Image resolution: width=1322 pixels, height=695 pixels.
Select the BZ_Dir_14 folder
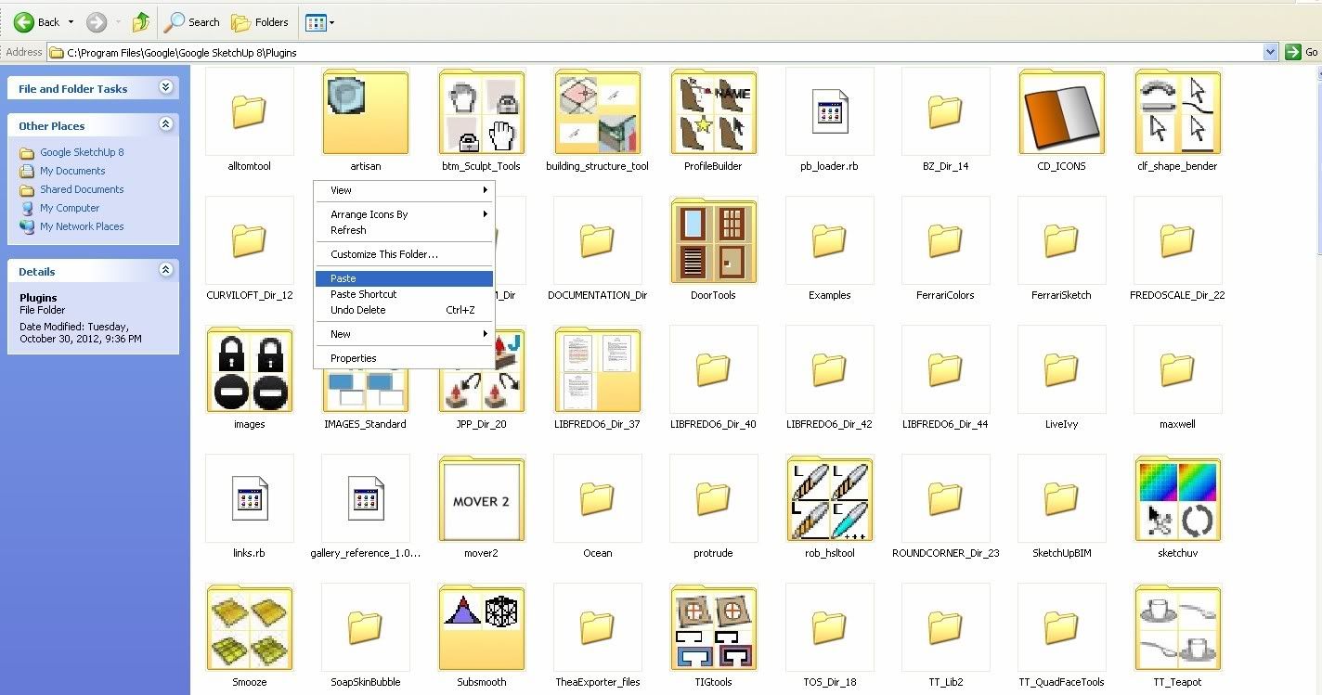pyautogui.click(x=946, y=121)
